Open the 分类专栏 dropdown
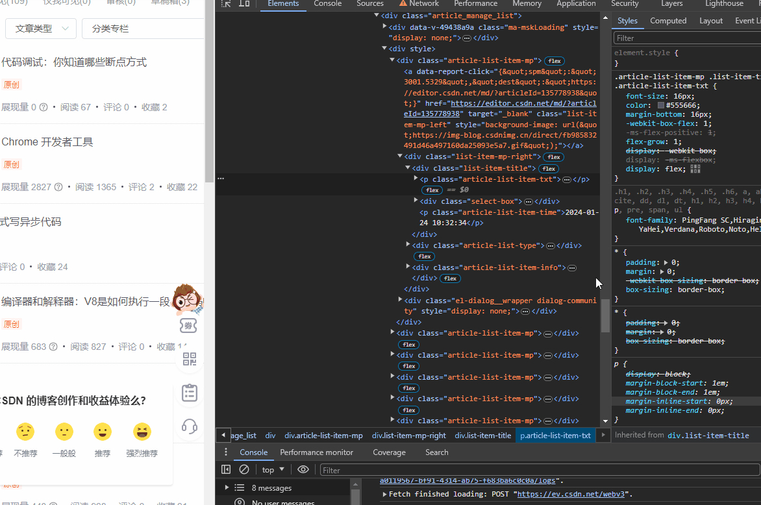The image size is (761, 505). [143, 29]
